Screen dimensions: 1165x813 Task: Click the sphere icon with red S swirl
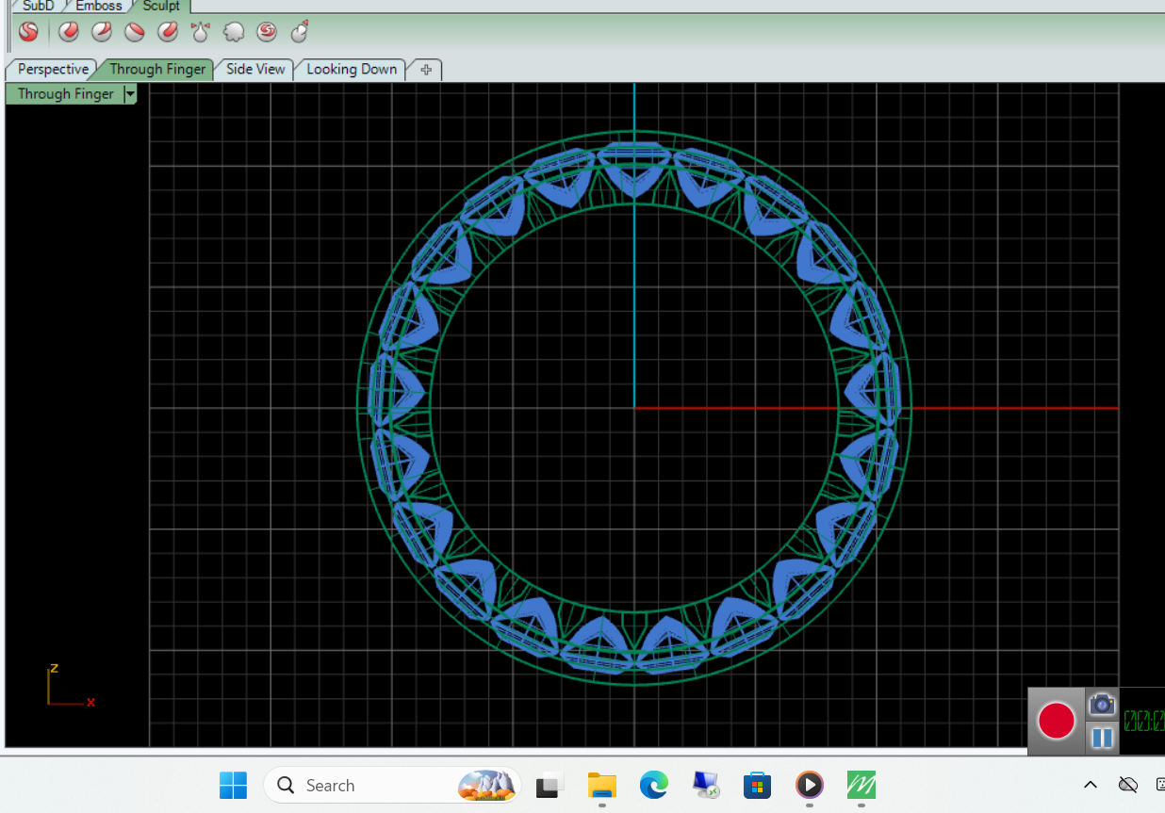click(267, 32)
